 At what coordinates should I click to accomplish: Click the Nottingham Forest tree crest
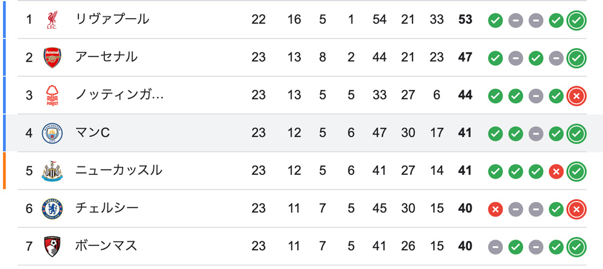(52, 95)
